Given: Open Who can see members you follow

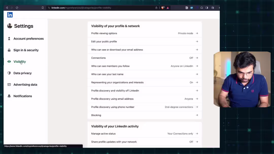Looking at the screenshot, I should 145,66.
